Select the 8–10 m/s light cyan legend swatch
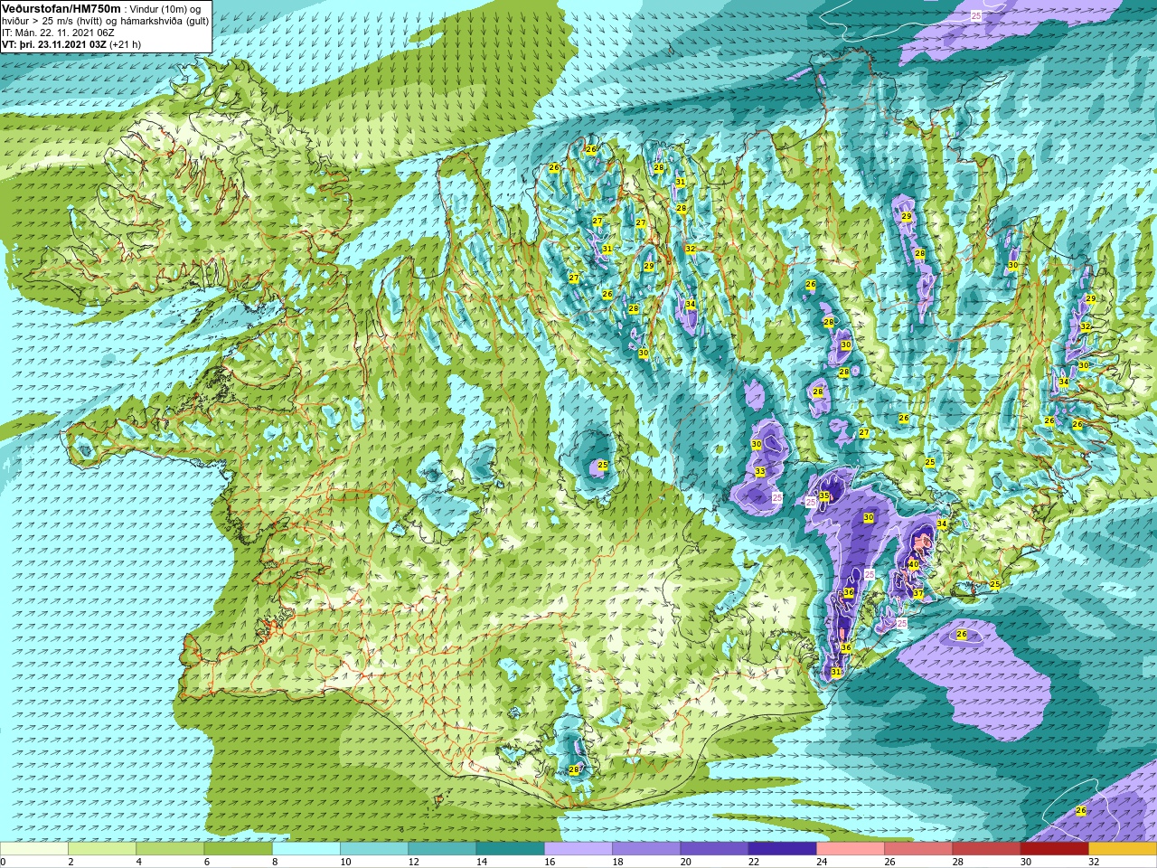The image size is (1157, 868). click(306, 850)
